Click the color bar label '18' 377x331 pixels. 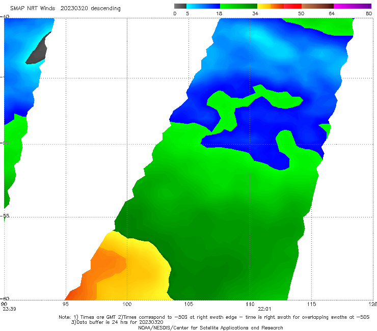(219, 13)
